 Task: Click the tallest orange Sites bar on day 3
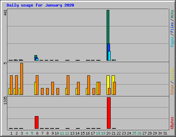point(22,79)
